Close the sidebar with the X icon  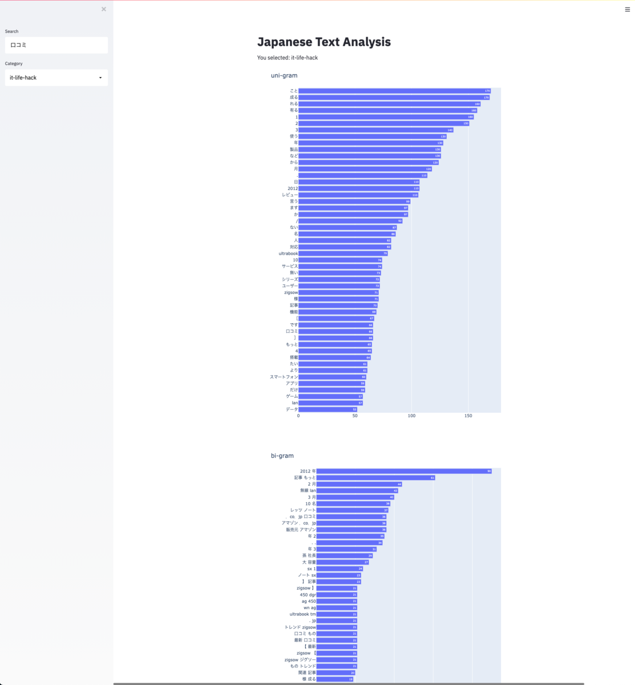coord(104,9)
